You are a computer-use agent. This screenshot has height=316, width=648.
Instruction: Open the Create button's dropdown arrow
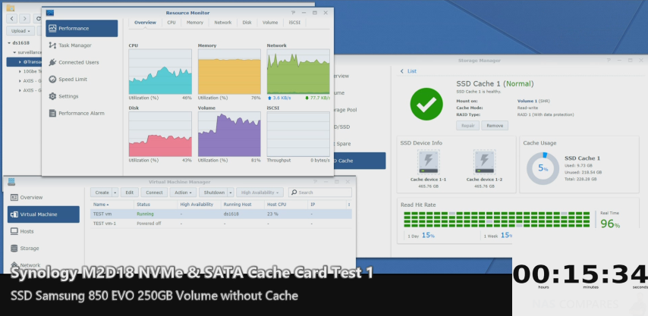[x=115, y=192]
